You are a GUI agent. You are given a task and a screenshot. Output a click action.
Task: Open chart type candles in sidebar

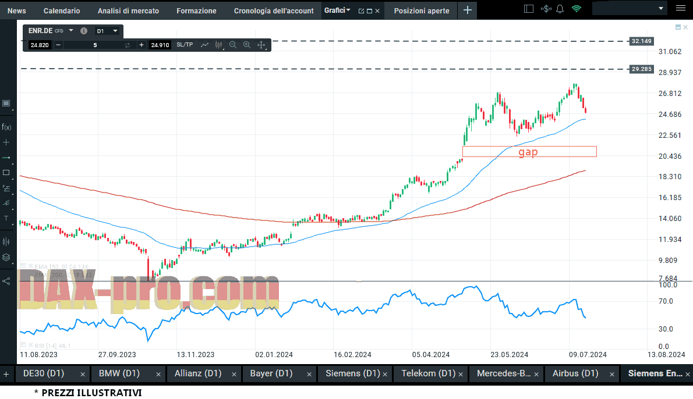[x=6, y=241]
